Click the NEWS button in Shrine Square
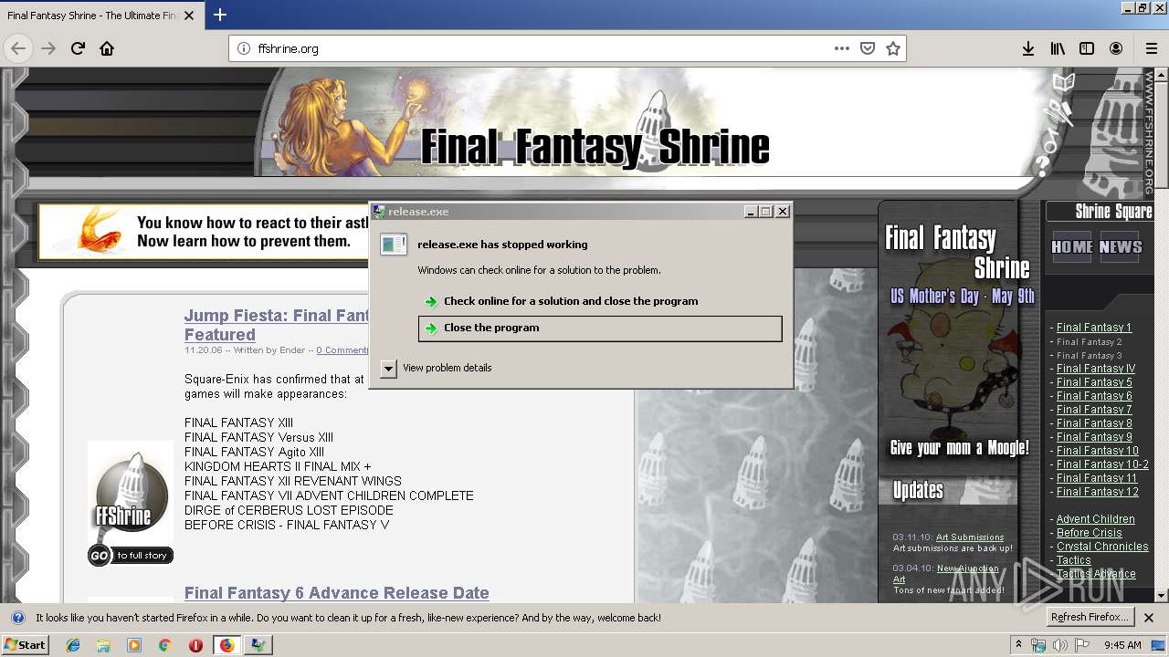1169x657 pixels. point(1120,246)
